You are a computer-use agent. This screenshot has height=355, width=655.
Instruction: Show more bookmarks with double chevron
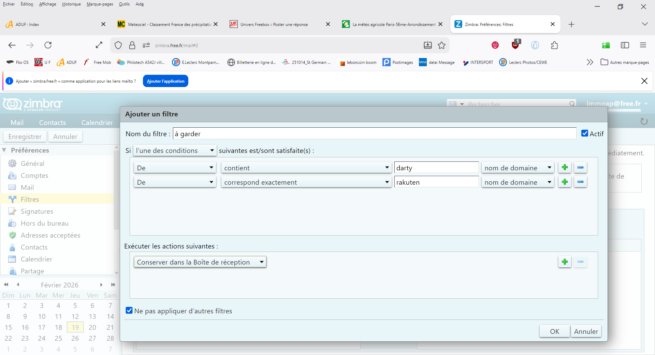click(x=590, y=62)
